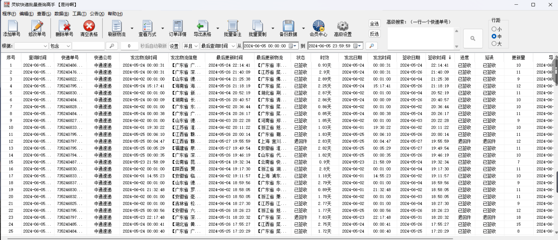
Task: Click the 快递公司 column header
Action: [103, 58]
